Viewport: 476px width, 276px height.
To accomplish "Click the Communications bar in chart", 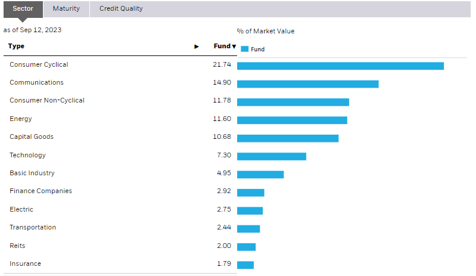I will click(x=307, y=84).
